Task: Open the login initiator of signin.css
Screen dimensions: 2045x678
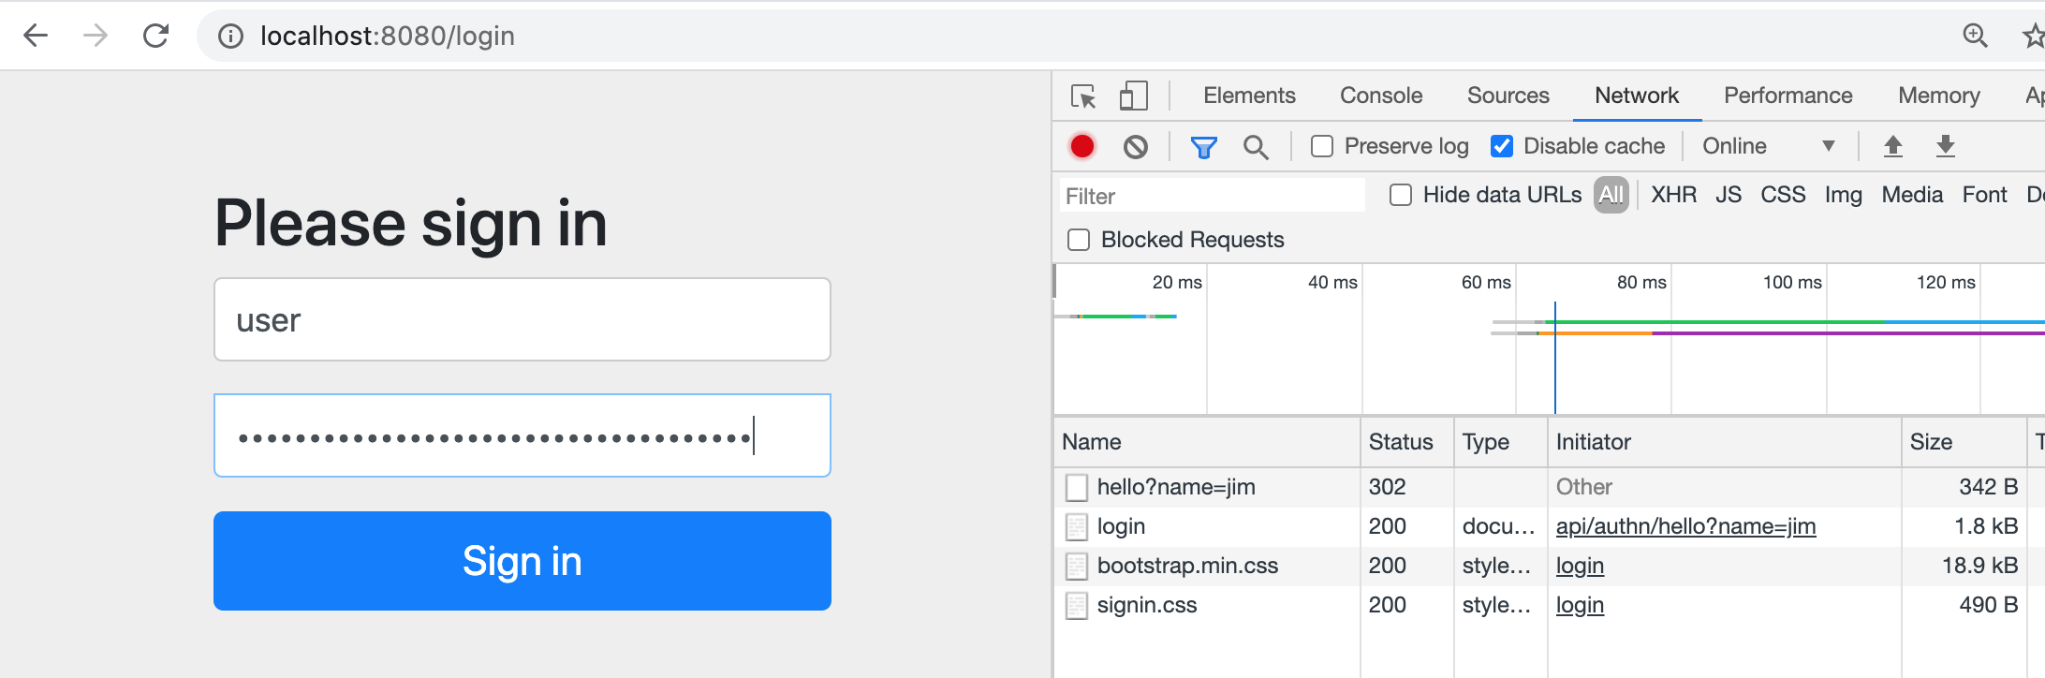Action: [x=1580, y=605]
